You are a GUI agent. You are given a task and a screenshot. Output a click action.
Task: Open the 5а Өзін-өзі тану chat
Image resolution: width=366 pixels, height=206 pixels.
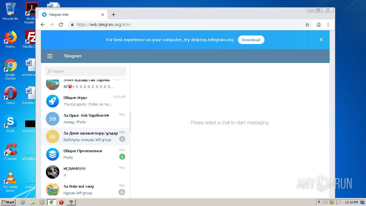tap(85, 189)
